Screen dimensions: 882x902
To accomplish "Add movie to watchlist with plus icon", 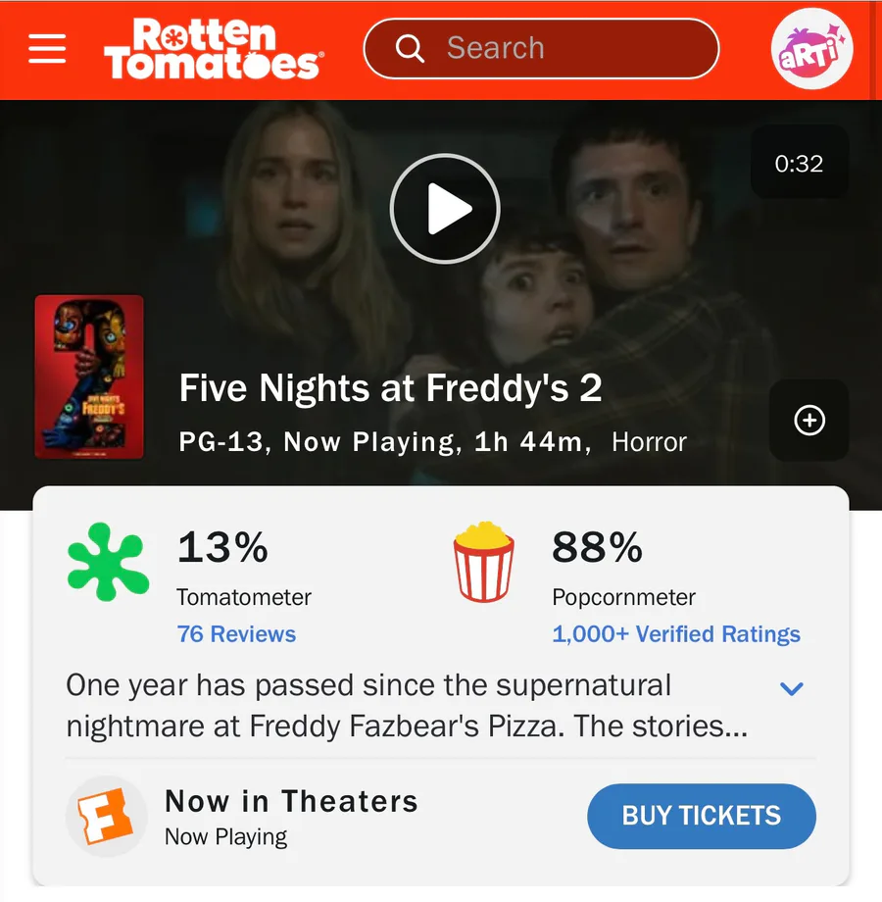I will click(808, 421).
